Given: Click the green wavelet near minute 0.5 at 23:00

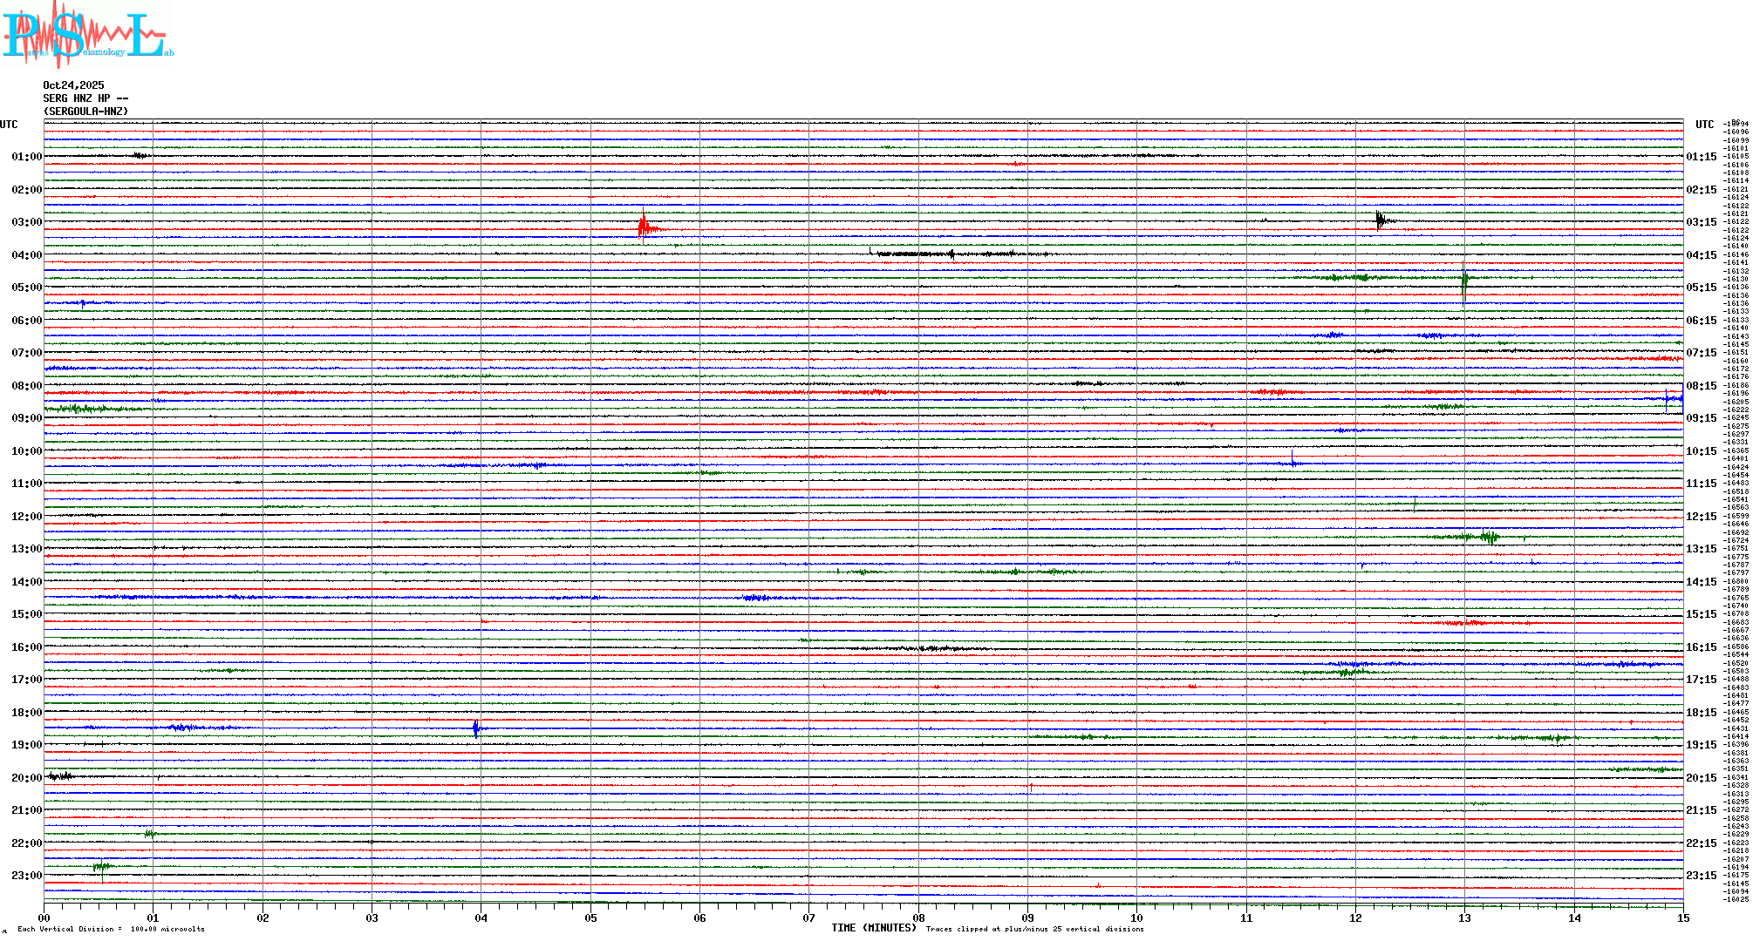Looking at the screenshot, I should (x=101, y=867).
